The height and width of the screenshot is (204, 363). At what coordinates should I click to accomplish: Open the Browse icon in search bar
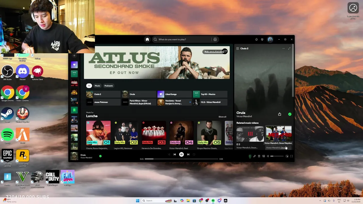(215, 39)
